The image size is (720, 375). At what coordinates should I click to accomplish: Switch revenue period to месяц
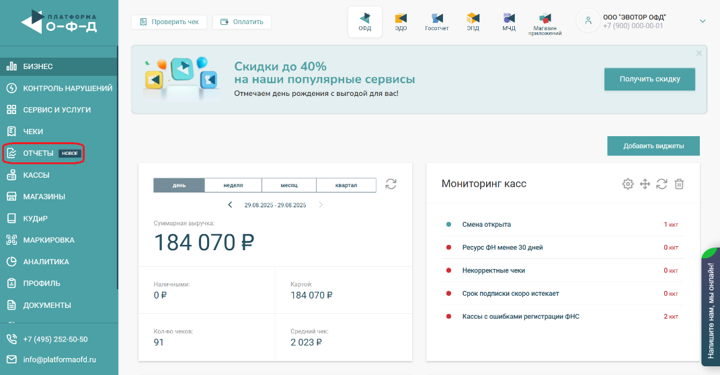289,185
